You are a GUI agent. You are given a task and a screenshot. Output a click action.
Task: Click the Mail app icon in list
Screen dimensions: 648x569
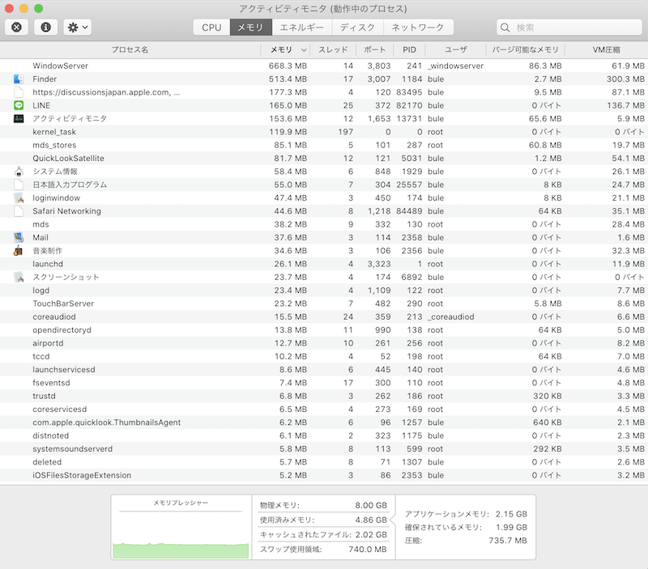(x=19, y=238)
